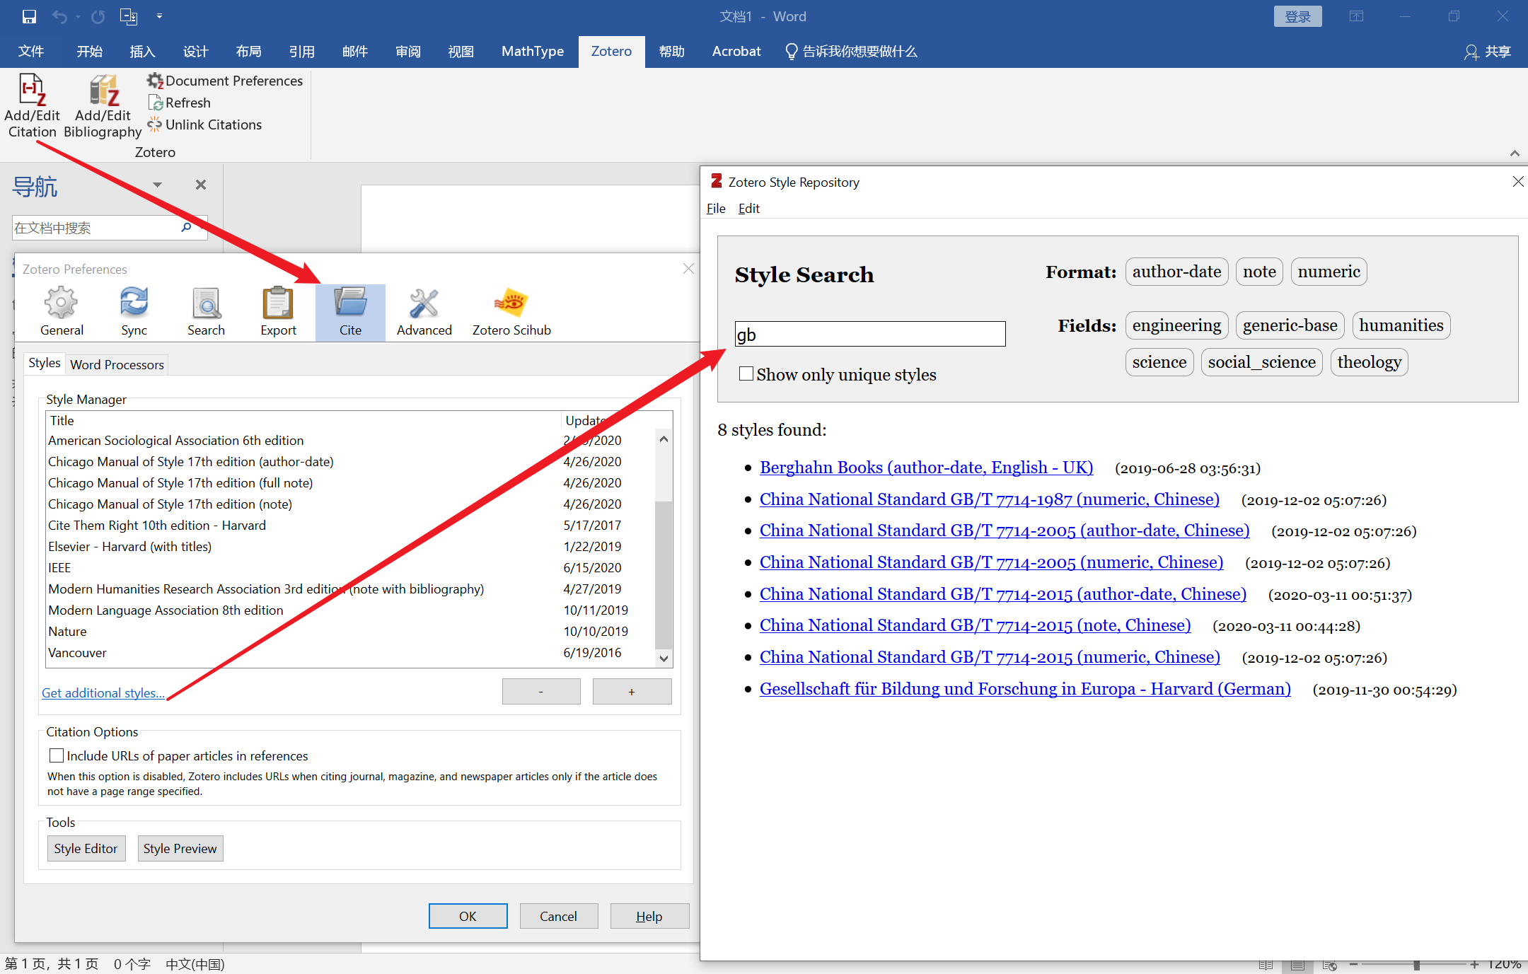
Task: Open the General preferences pane
Action: 62,312
